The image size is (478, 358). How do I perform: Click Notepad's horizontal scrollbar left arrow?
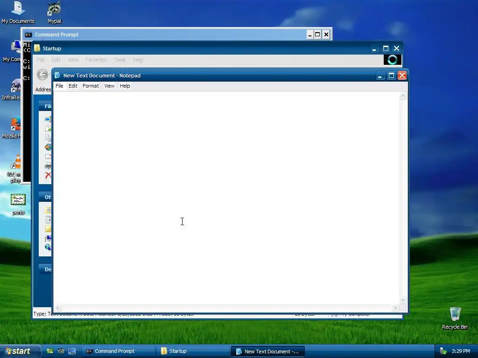coord(57,308)
